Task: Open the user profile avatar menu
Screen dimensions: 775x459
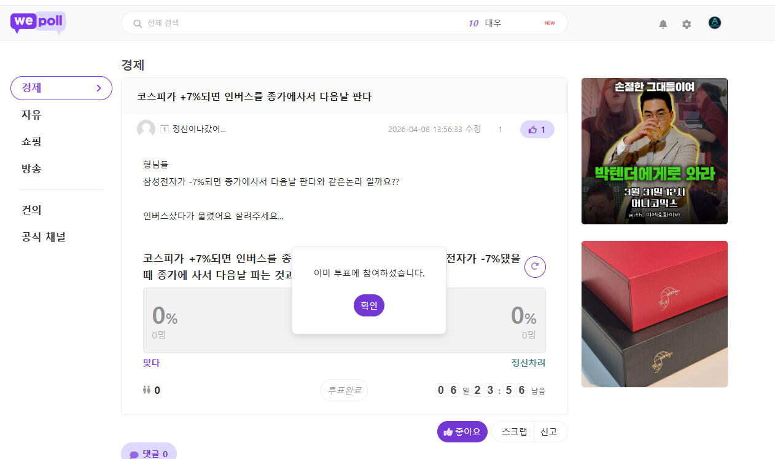Action: tap(715, 23)
